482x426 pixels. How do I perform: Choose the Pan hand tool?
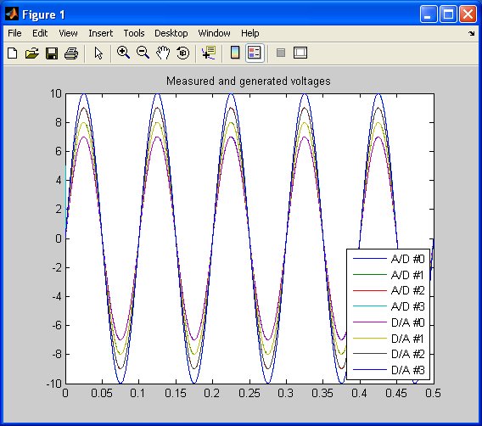pos(163,53)
